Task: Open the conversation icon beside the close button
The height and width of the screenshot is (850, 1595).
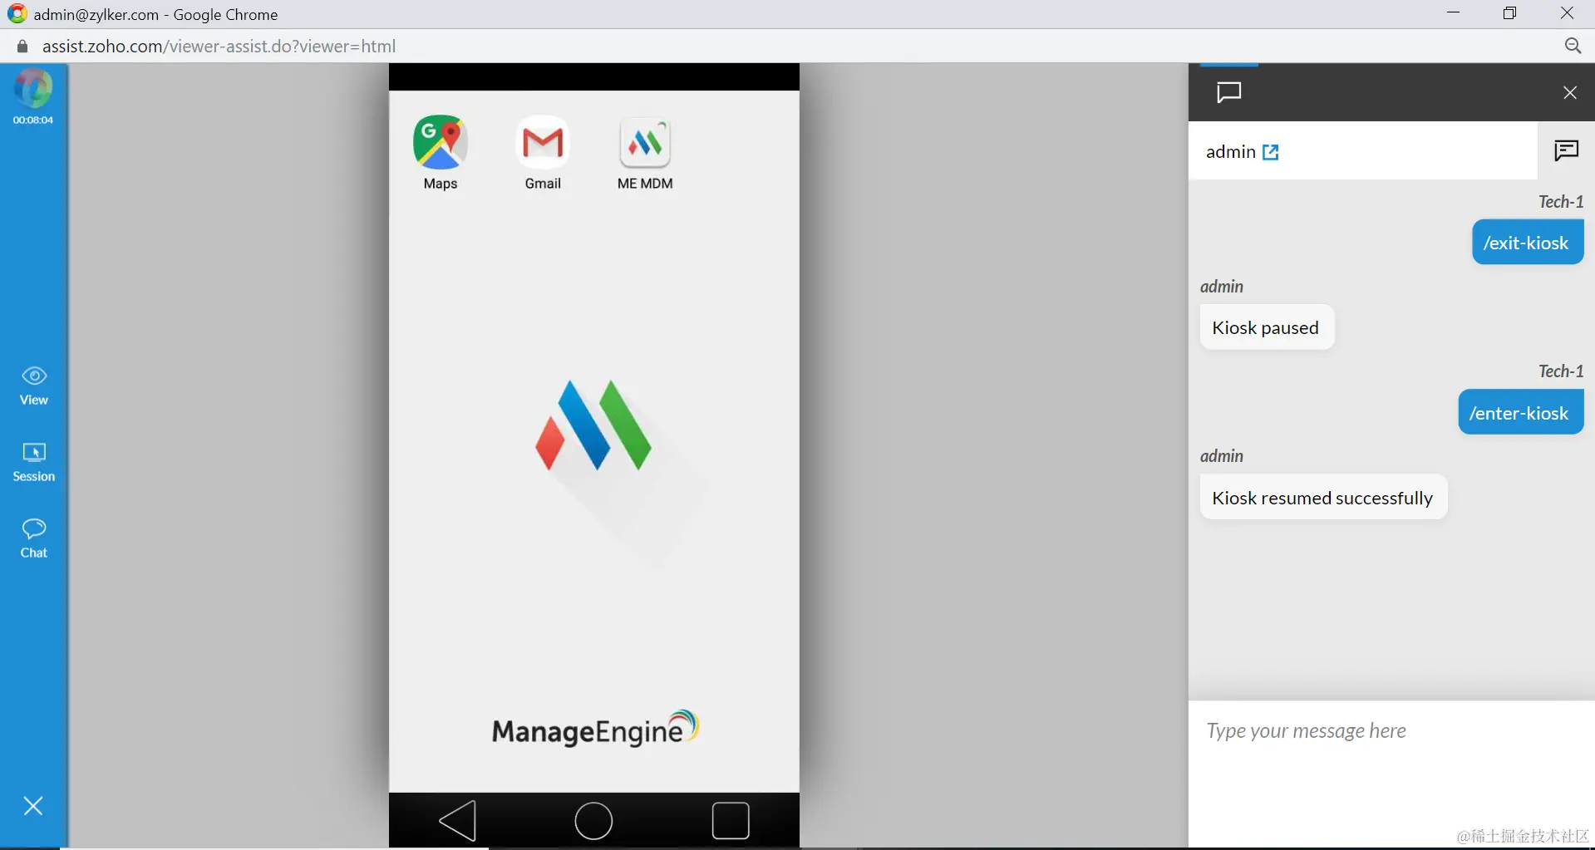Action: click(x=1566, y=150)
